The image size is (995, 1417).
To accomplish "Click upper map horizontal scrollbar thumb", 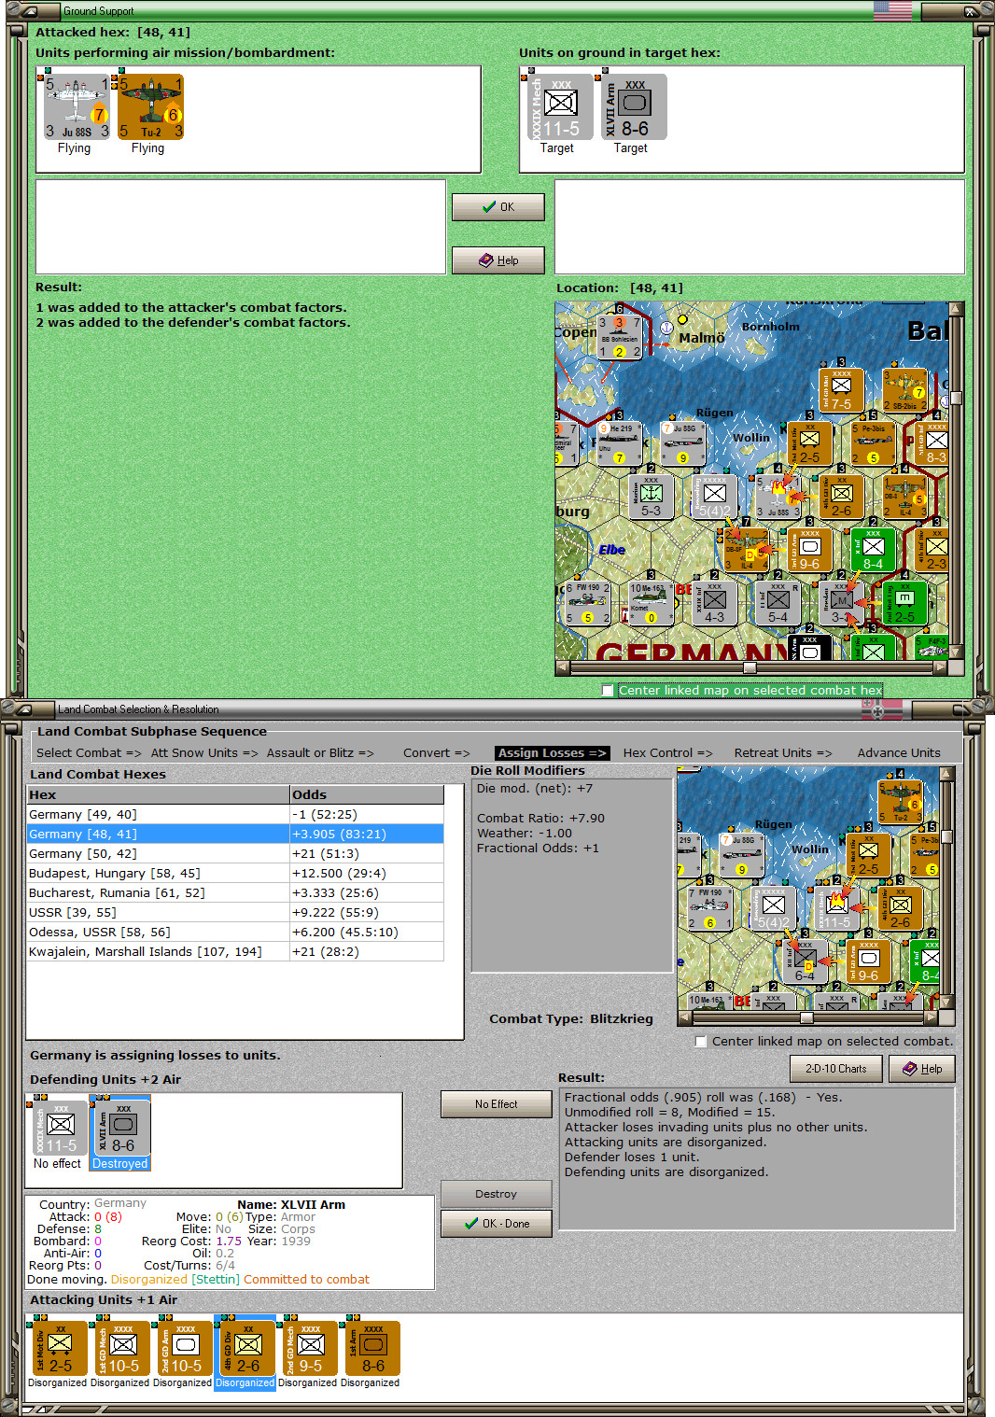I will click(750, 667).
